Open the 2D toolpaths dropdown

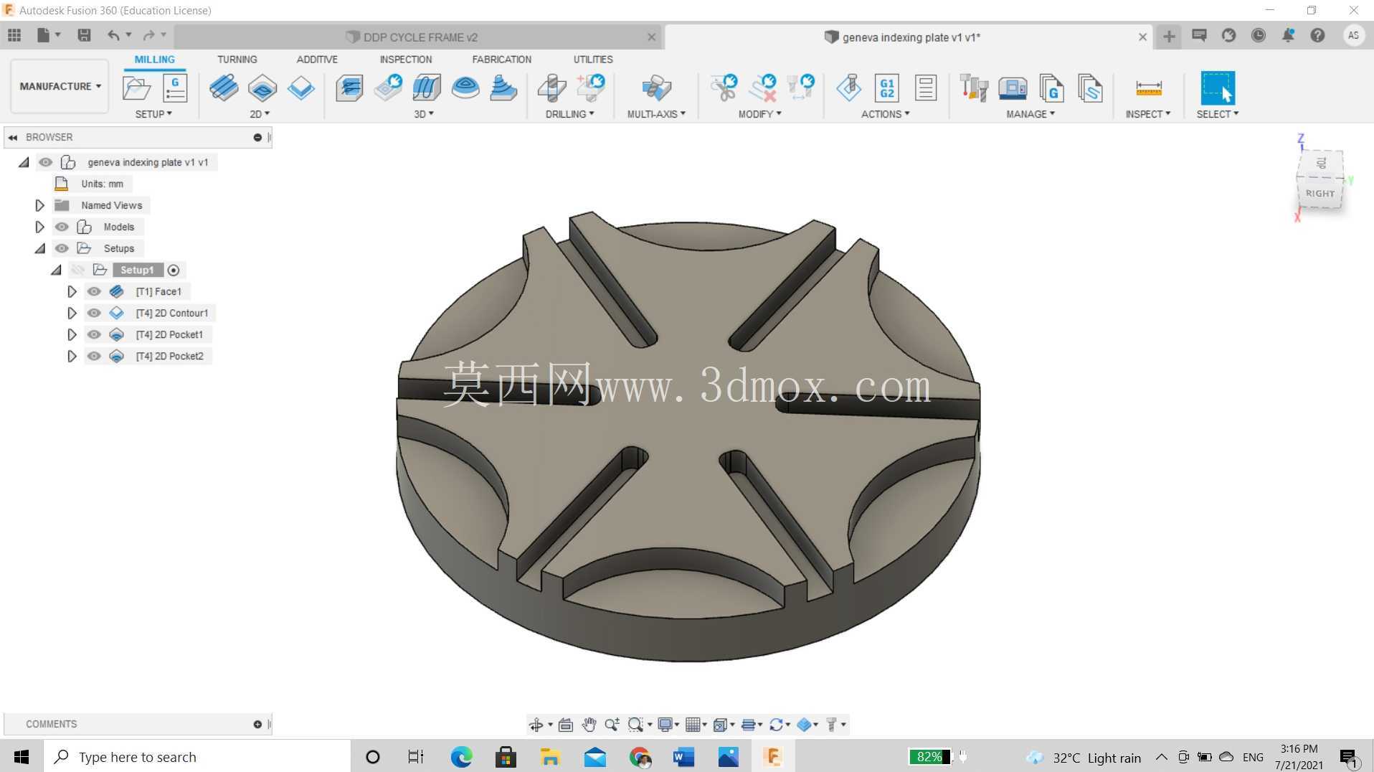click(x=260, y=114)
